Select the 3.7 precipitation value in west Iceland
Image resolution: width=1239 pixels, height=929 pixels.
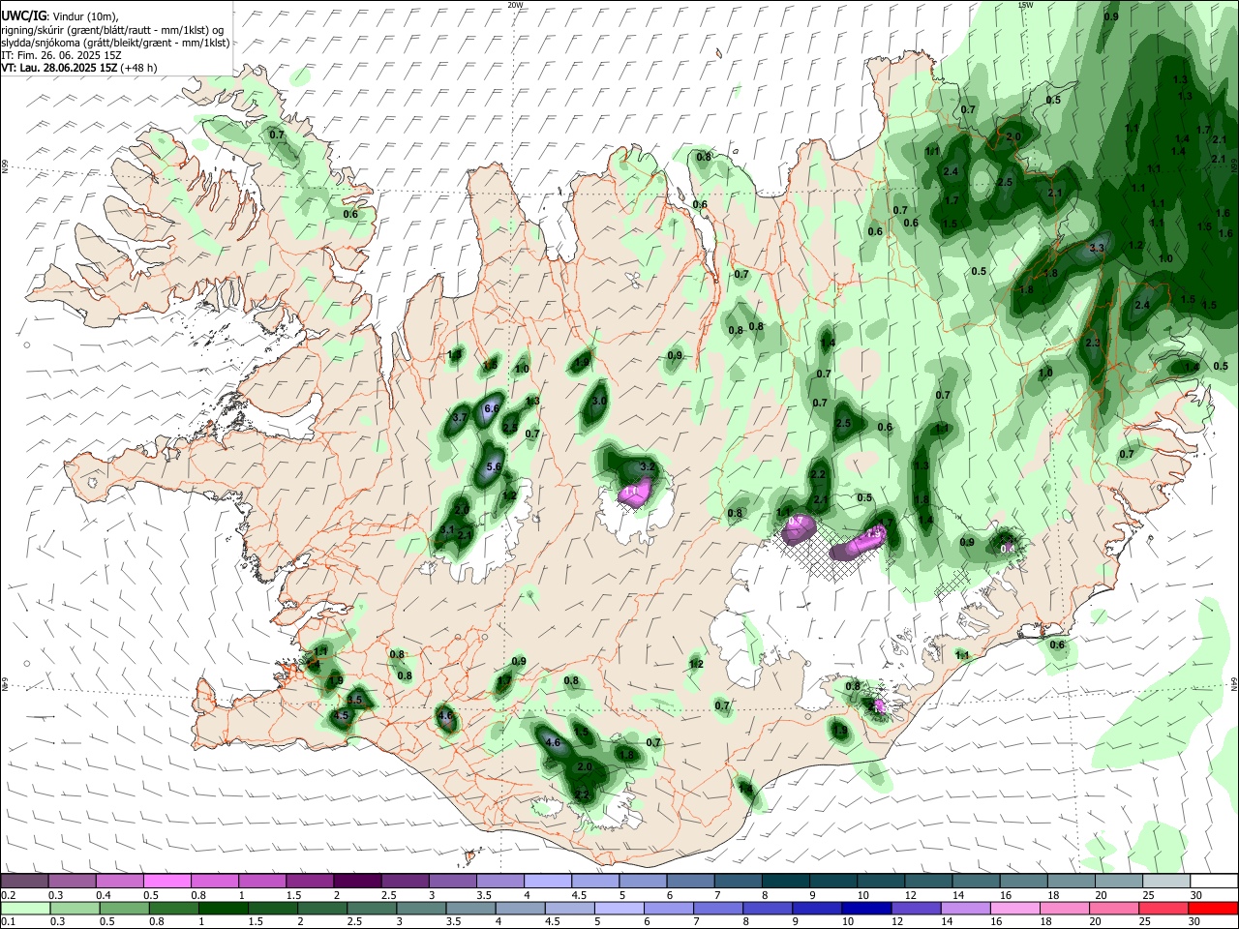click(460, 417)
